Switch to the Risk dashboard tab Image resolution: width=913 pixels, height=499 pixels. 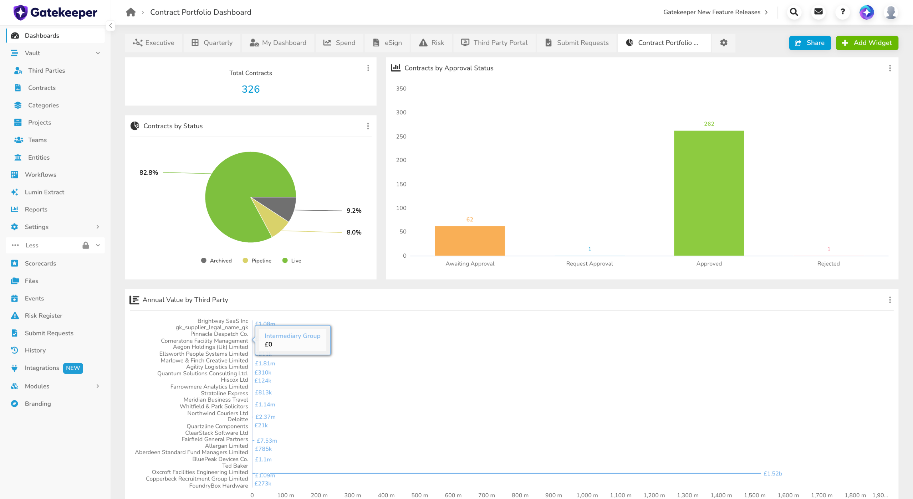click(432, 43)
